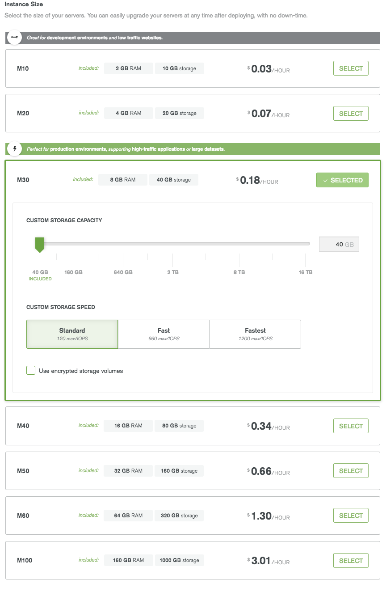Click the 16 GB RAM tag
Viewport: 386px width, 592px height.
pos(128,426)
